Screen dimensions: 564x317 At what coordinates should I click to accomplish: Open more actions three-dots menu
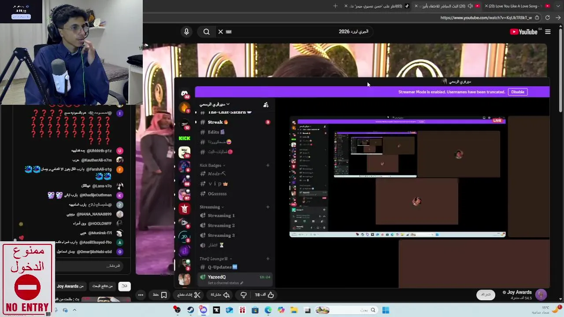[141, 295]
